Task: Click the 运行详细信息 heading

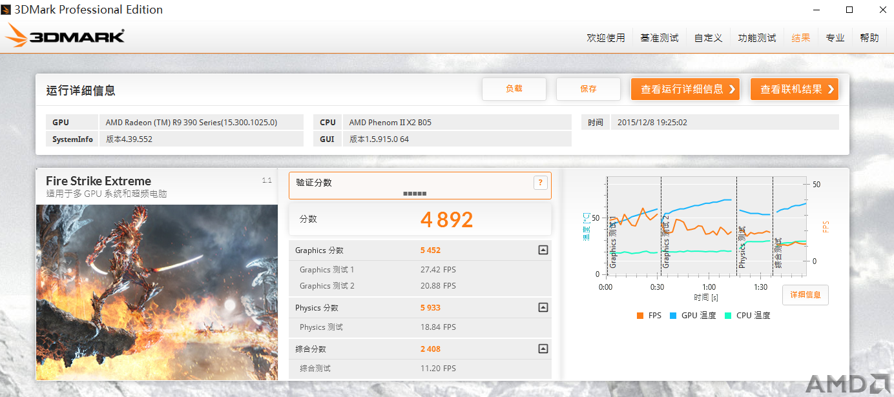Action: (x=81, y=91)
